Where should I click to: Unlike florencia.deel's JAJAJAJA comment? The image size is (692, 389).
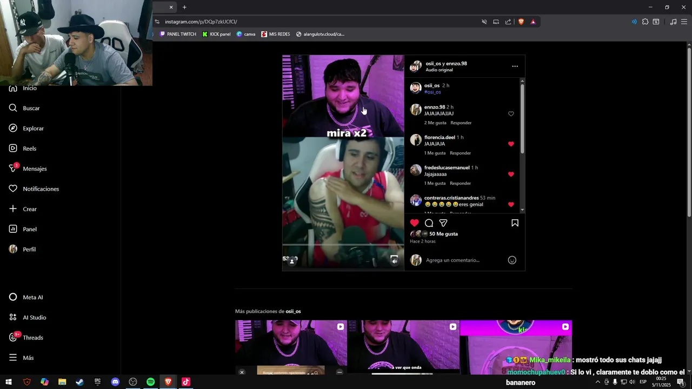pyautogui.click(x=511, y=144)
